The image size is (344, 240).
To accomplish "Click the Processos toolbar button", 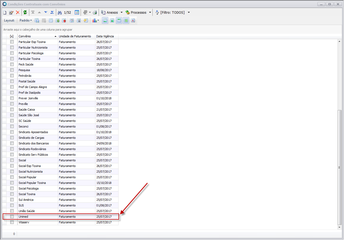I will pos(136,13).
